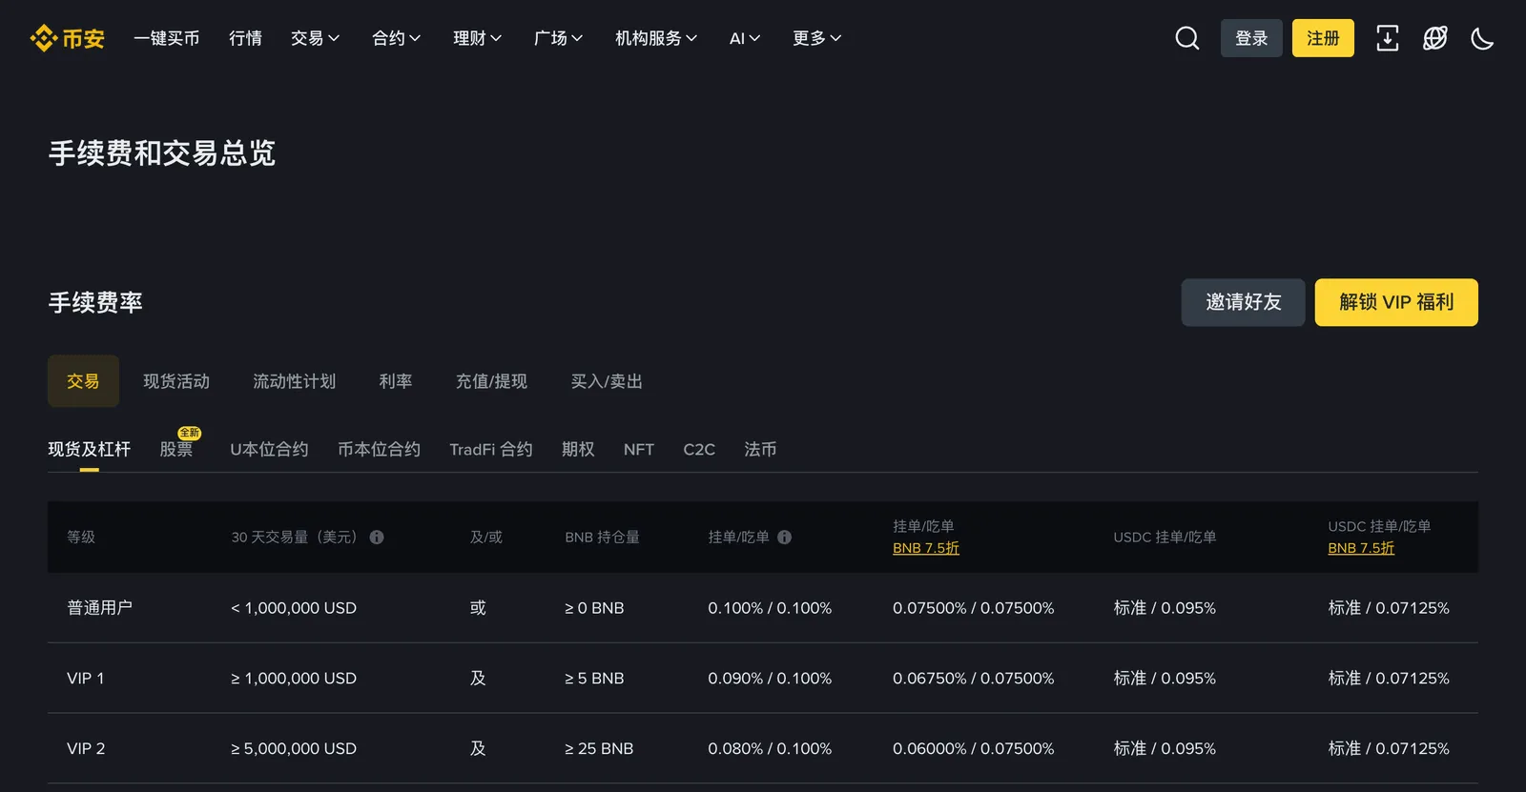This screenshot has width=1526, height=792.
Task: Switch to the 流动性计划 tab
Action: (x=294, y=381)
